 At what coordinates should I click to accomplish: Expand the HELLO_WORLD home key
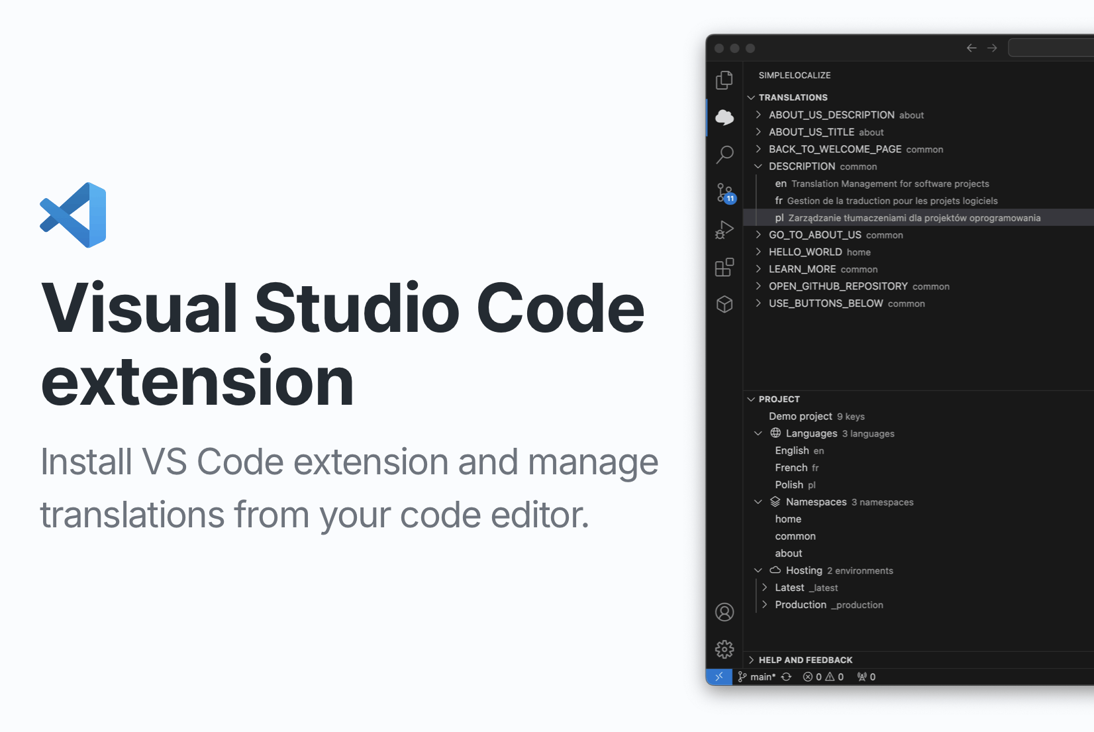758,252
